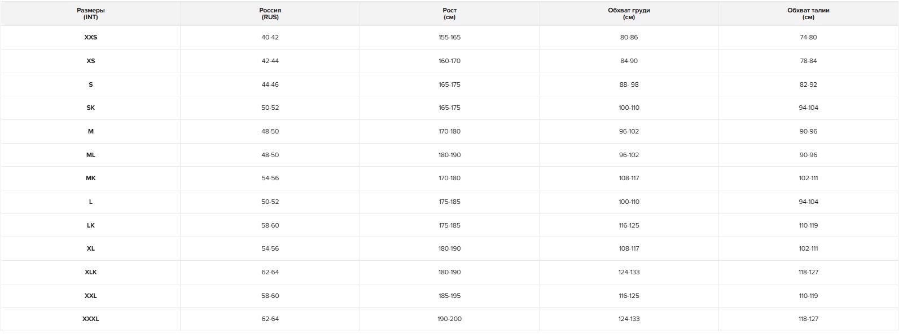Image resolution: width=903 pixels, height=334 pixels.
Task: Select the 190-200 height cell
Action: 449,319
